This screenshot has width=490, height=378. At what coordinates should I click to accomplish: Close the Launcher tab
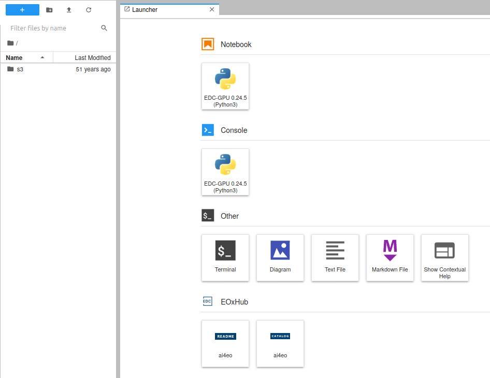click(211, 9)
